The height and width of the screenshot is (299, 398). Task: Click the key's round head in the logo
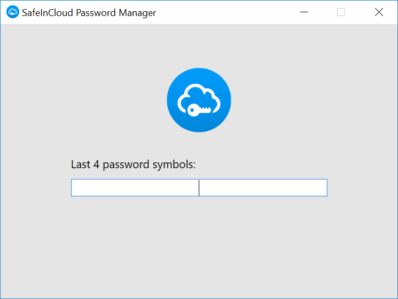tap(193, 110)
